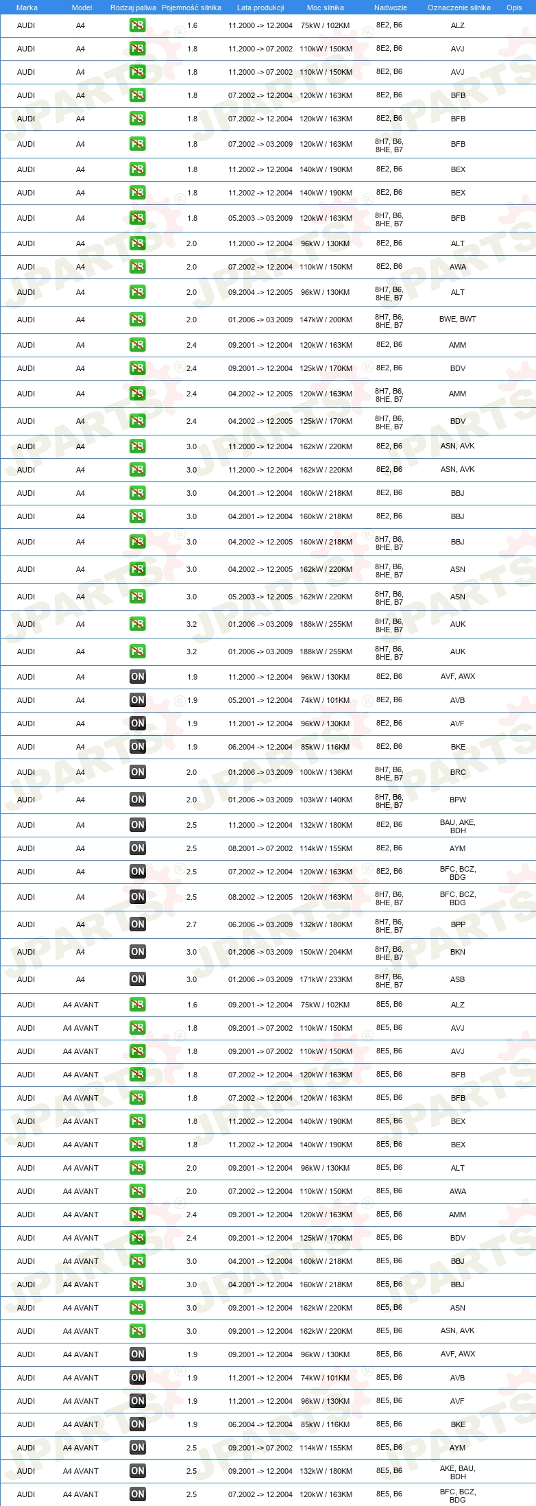Click PB icon in A4 AVANT 1.6 ALZ row
Viewport: 536px width, 1506px height.
click(138, 1005)
